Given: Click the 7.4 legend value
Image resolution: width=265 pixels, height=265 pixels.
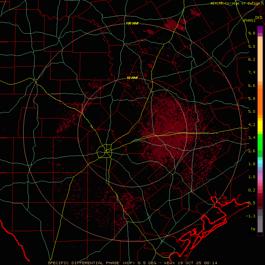Looking at the screenshot, I should pos(252,72).
